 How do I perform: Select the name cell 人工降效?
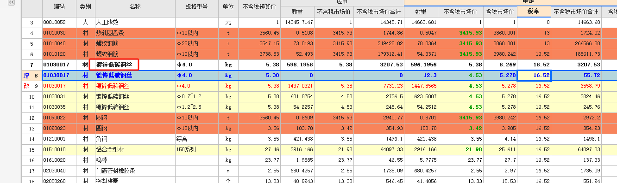click(135, 22)
